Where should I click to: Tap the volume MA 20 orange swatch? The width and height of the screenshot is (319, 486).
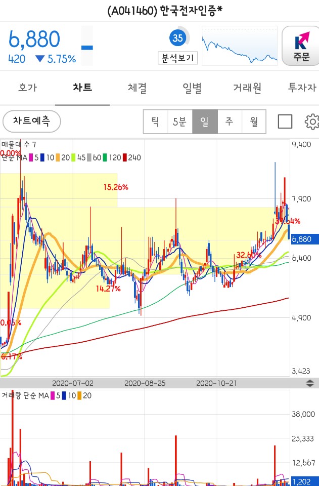pyautogui.click(x=79, y=396)
